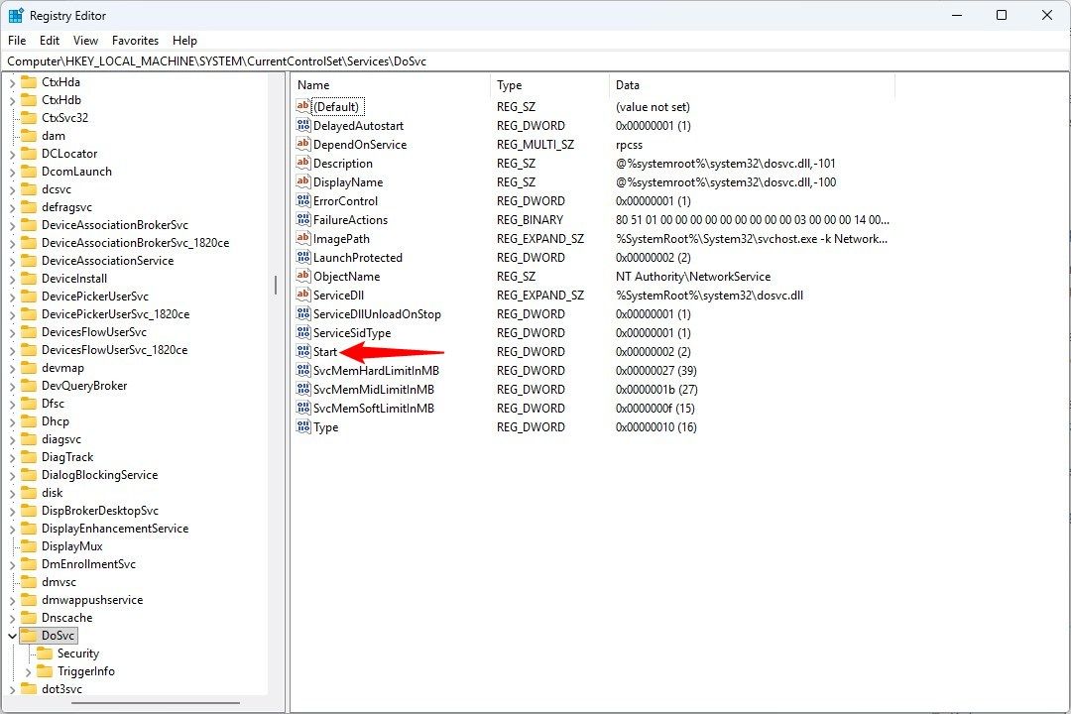Click the Type DWORD value icon

(303, 426)
